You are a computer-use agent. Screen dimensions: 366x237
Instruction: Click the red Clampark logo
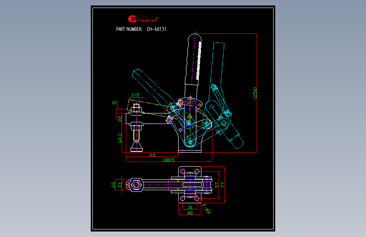[142, 19]
